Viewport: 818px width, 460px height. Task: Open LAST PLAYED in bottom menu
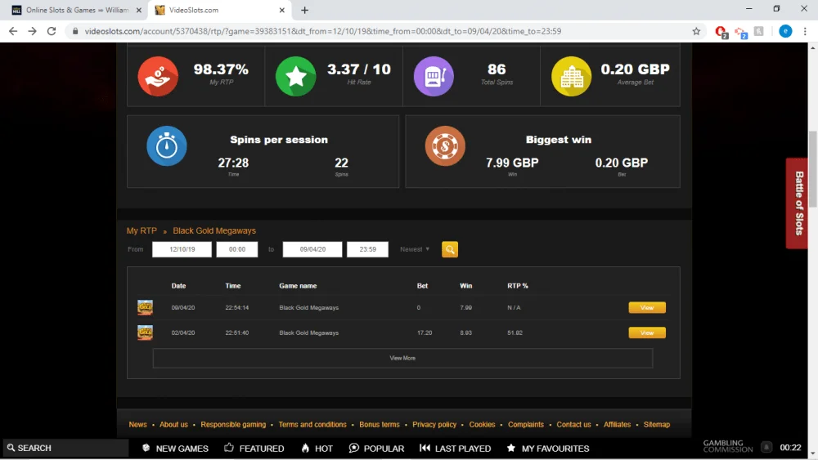(456, 448)
